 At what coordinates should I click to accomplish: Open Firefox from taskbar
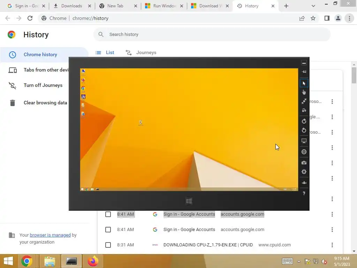pos(93,261)
